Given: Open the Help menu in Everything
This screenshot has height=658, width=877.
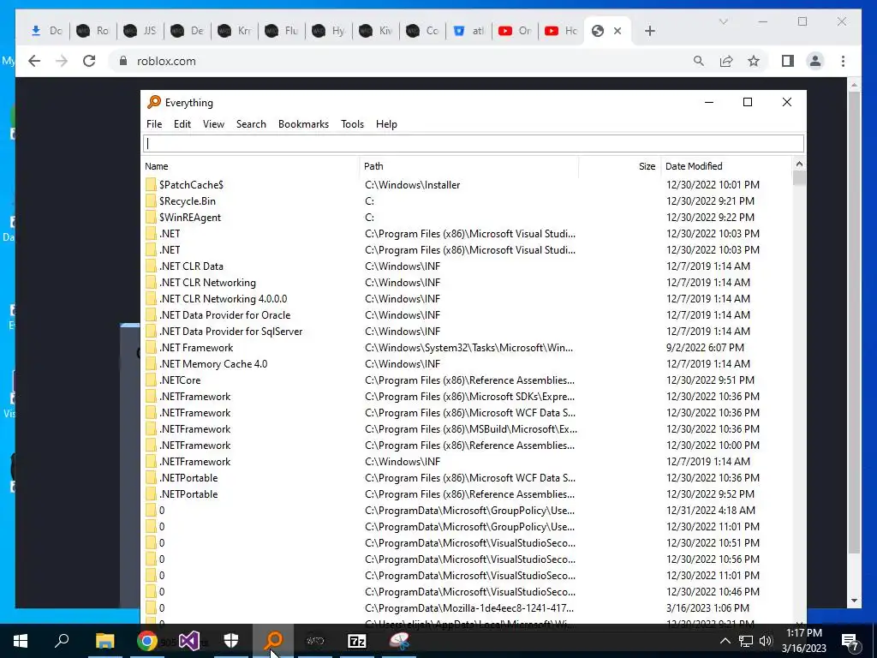Looking at the screenshot, I should pyautogui.click(x=386, y=124).
